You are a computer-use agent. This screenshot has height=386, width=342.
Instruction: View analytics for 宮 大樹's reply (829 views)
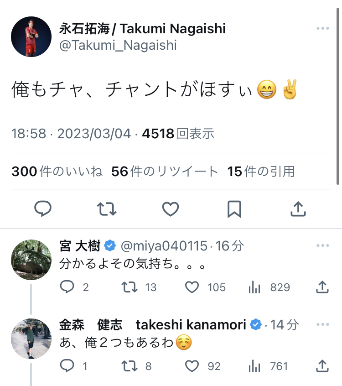tap(254, 287)
